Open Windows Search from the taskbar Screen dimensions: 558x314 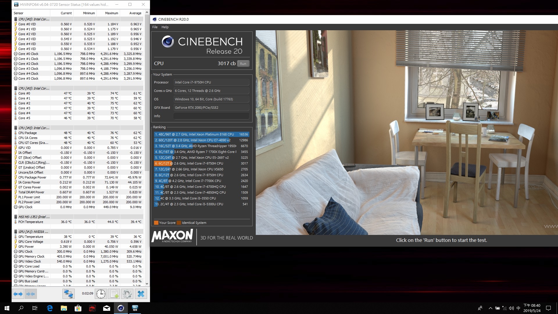tap(21, 308)
